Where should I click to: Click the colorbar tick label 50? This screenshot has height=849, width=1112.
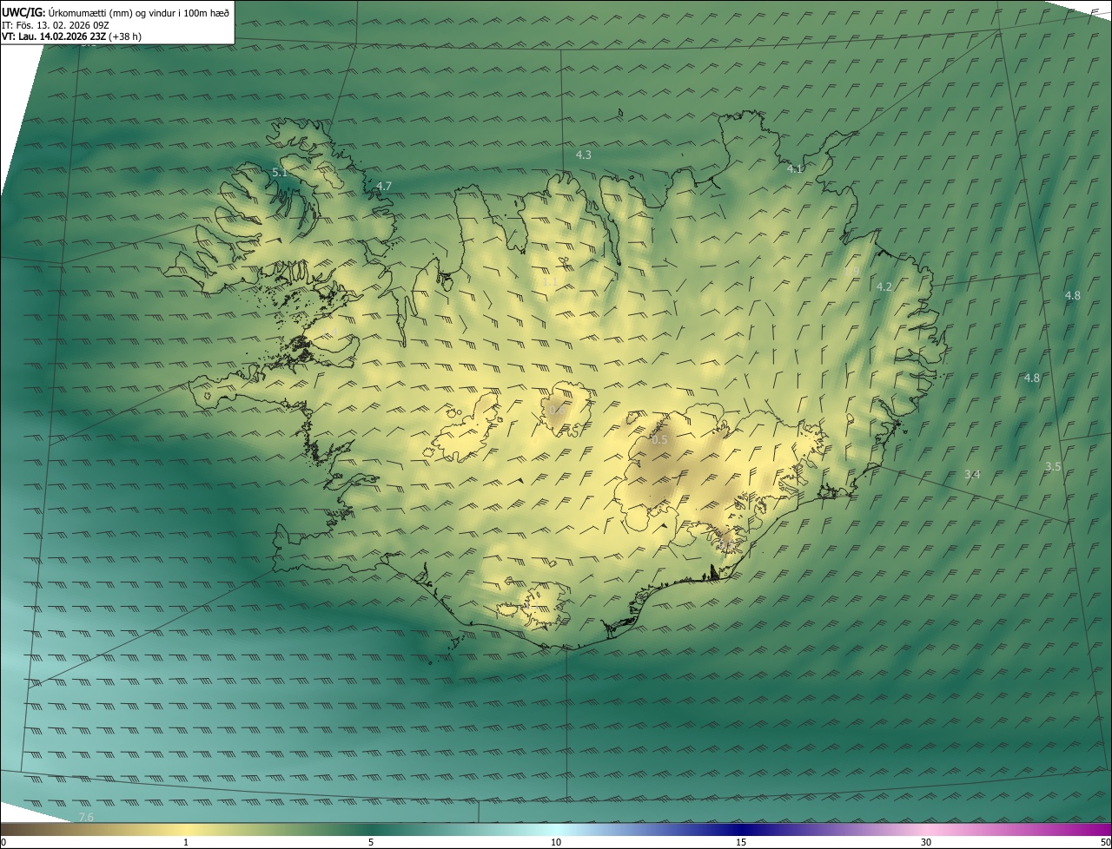[1105, 842]
